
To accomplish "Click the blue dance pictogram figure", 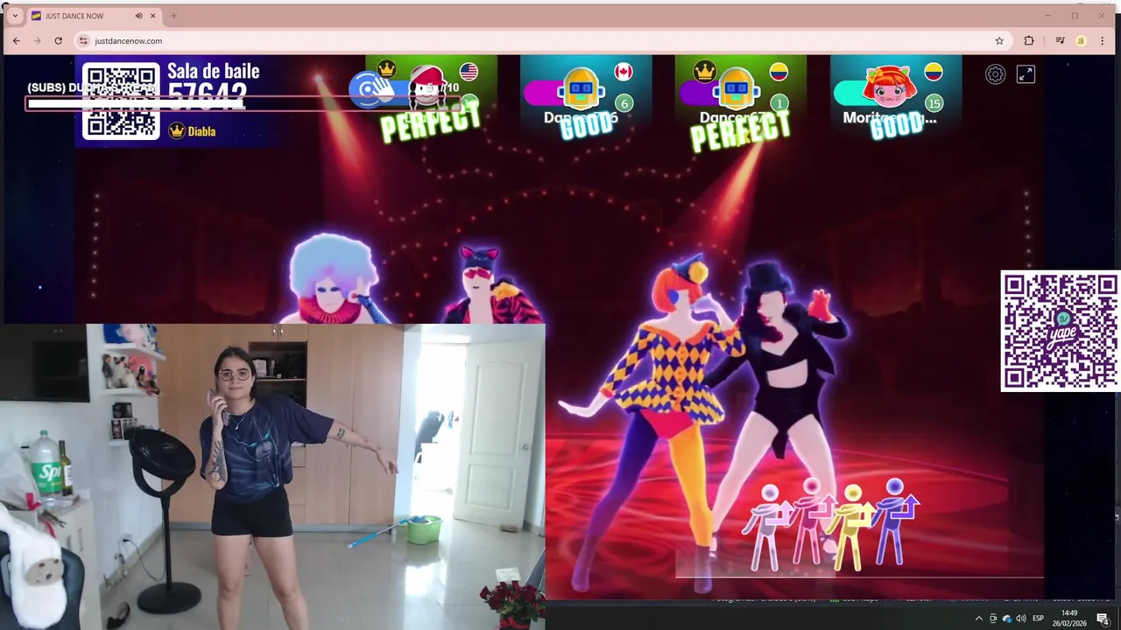I will tap(895, 522).
